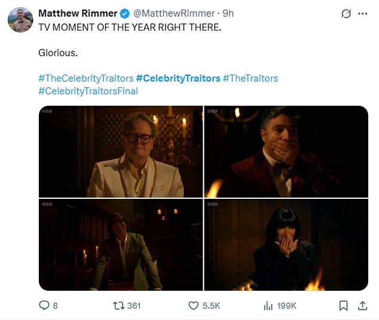The width and height of the screenshot is (379, 320).
Task: Click the reply comment icon
Action: pyautogui.click(x=44, y=305)
